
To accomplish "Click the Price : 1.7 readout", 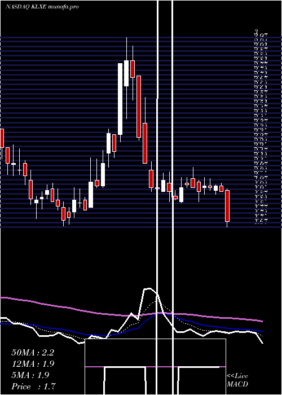I will [x=33, y=387].
